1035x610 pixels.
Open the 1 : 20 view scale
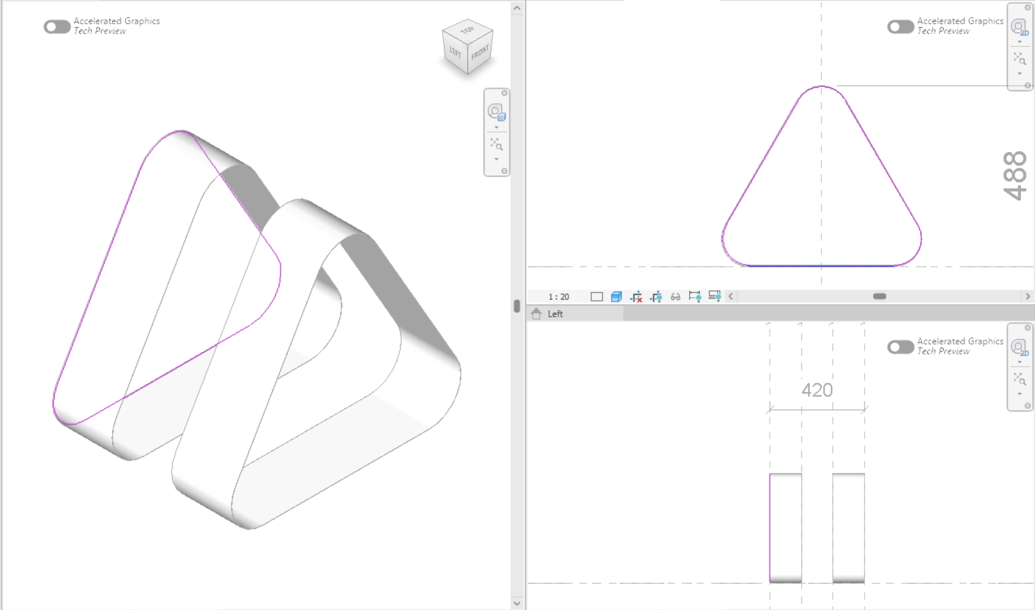[558, 297]
